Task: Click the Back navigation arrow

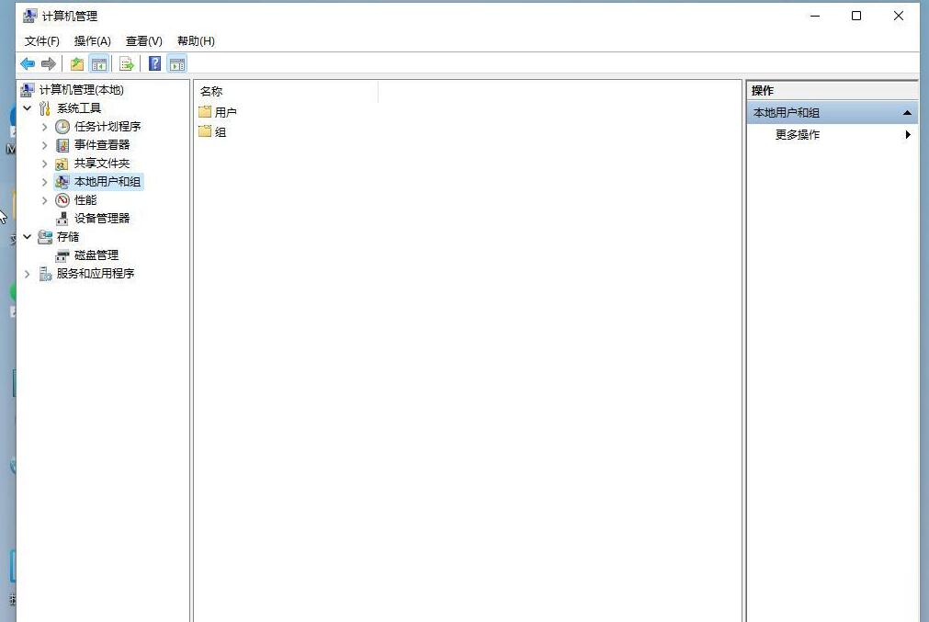Action: tap(27, 63)
